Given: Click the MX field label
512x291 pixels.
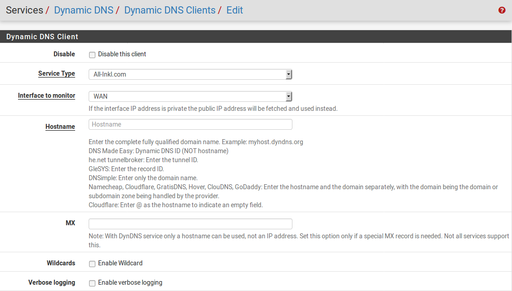Looking at the screenshot, I should point(70,223).
